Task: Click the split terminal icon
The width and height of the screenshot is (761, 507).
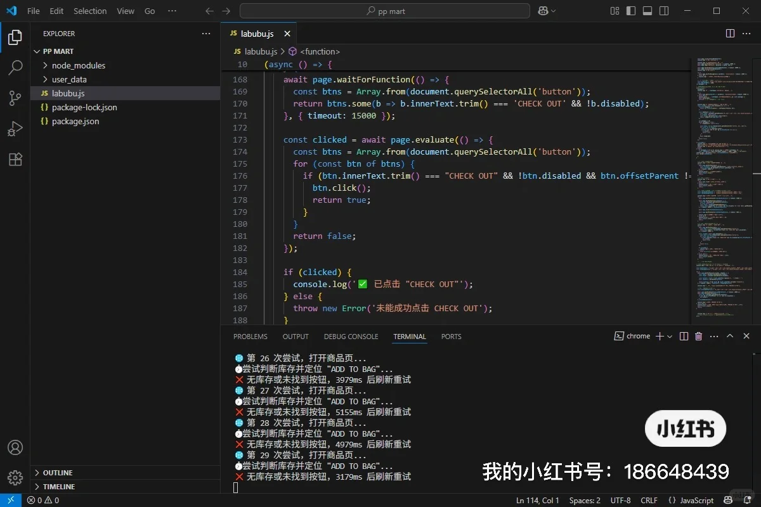Action: [x=684, y=337]
